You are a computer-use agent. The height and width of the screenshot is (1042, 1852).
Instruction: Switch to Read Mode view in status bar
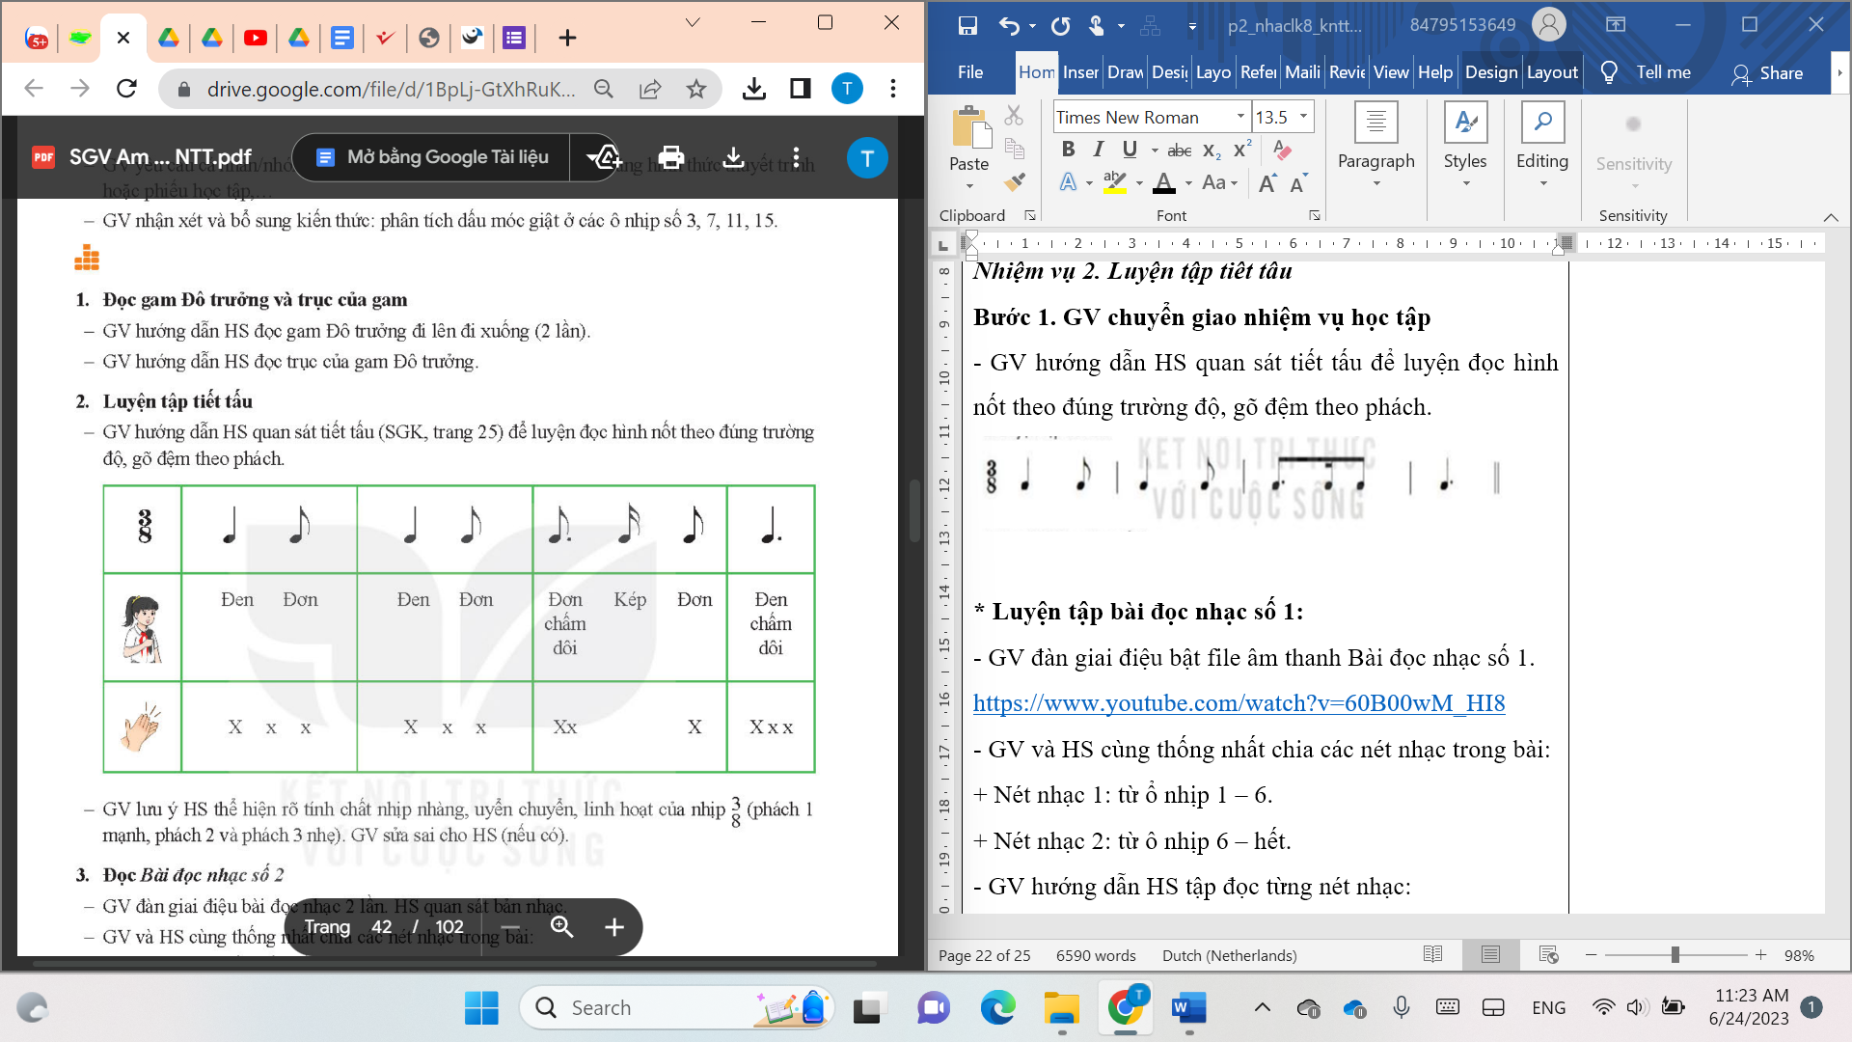coord(1432,954)
